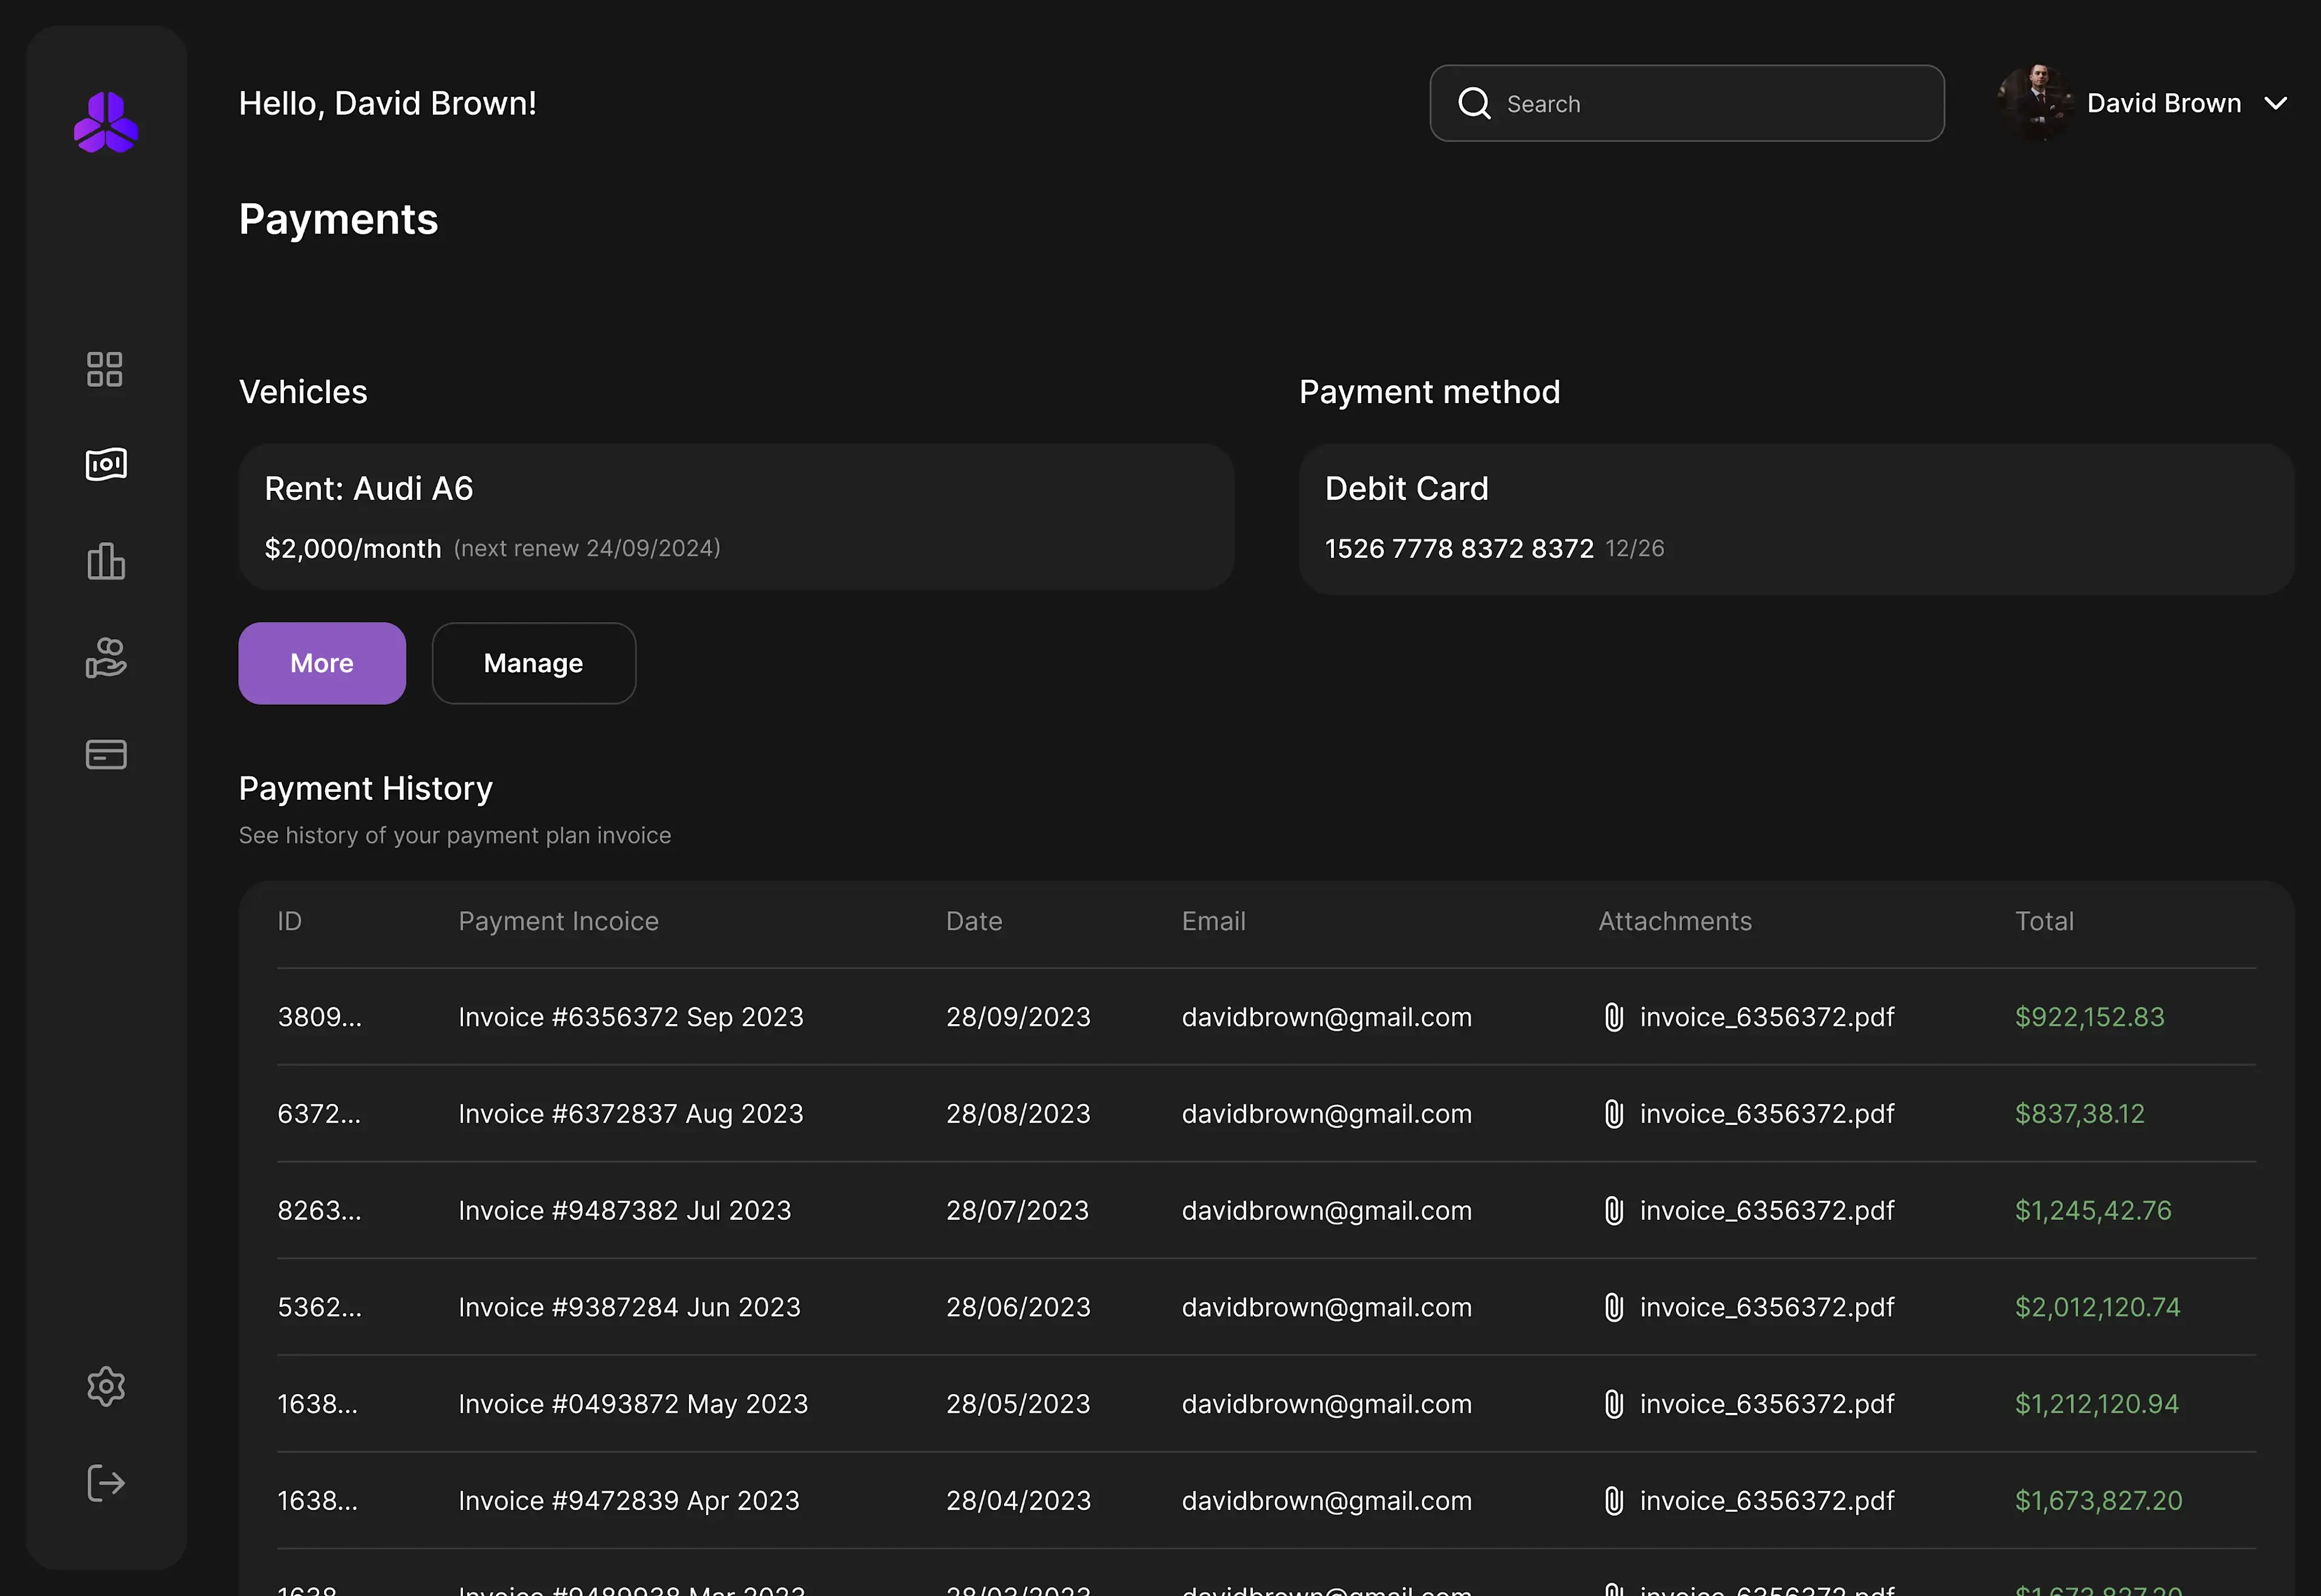Click the logout icon in sidebar
The width and height of the screenshot is (2321, 1596).
(106, 1482)
